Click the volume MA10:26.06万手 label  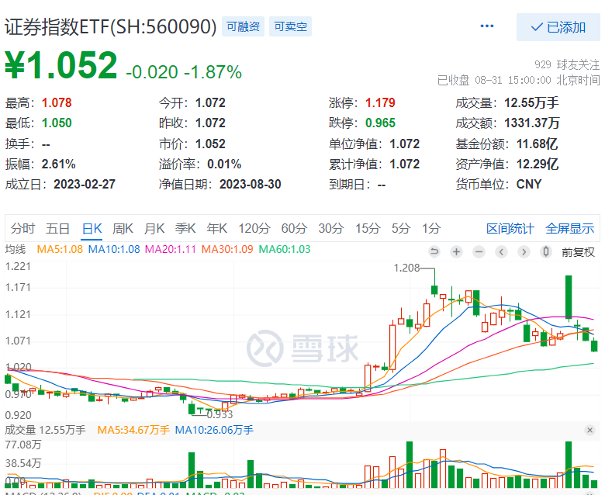pos(214,430)
